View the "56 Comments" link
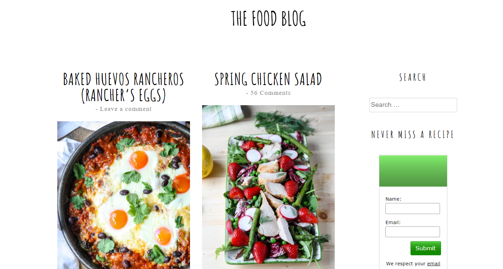Screen dimensions: 503x269 pyautogui.click(x=270, y=93)
